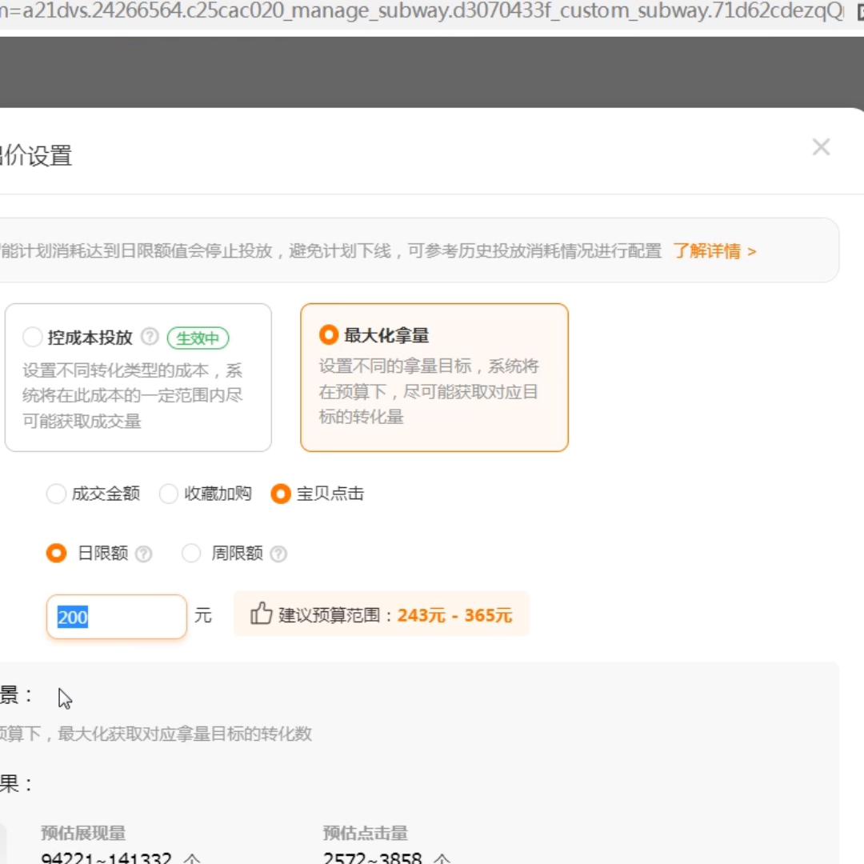Open the 了解详情 link
This screenshot has width=864, height=864.
[711, 250]
